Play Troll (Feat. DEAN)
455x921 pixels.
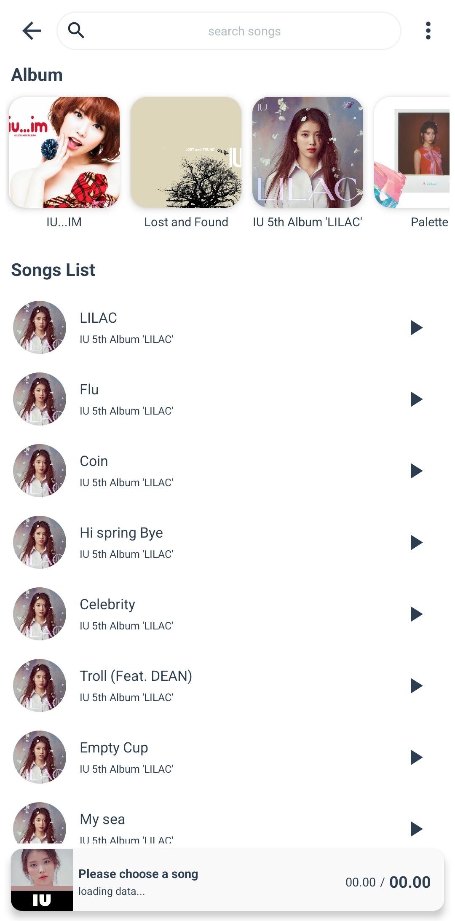[416, 685]
